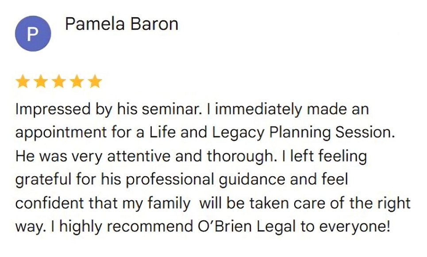Click the purple P avatar icon
This screenshot has width=427, height=257.
click(33, 34)
